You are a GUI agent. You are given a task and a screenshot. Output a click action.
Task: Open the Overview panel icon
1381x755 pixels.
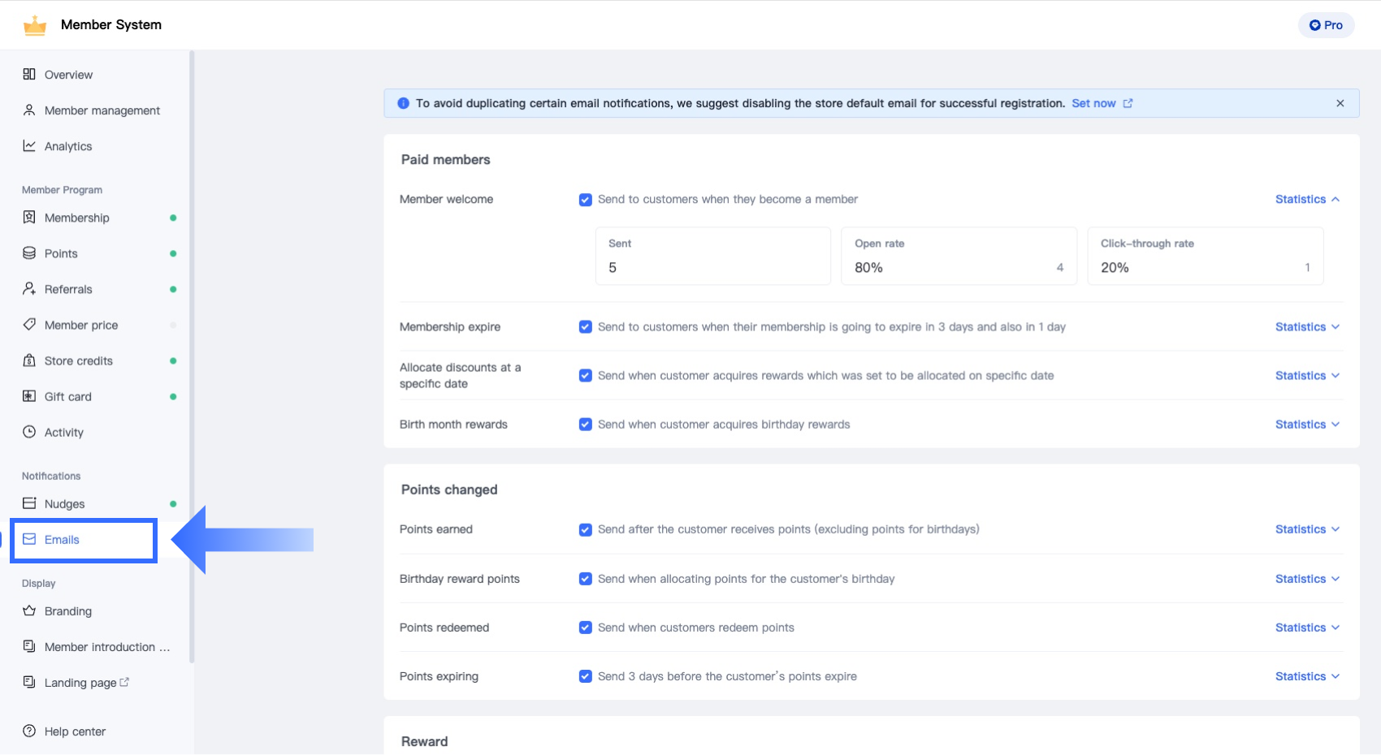(x=28, y=74)
